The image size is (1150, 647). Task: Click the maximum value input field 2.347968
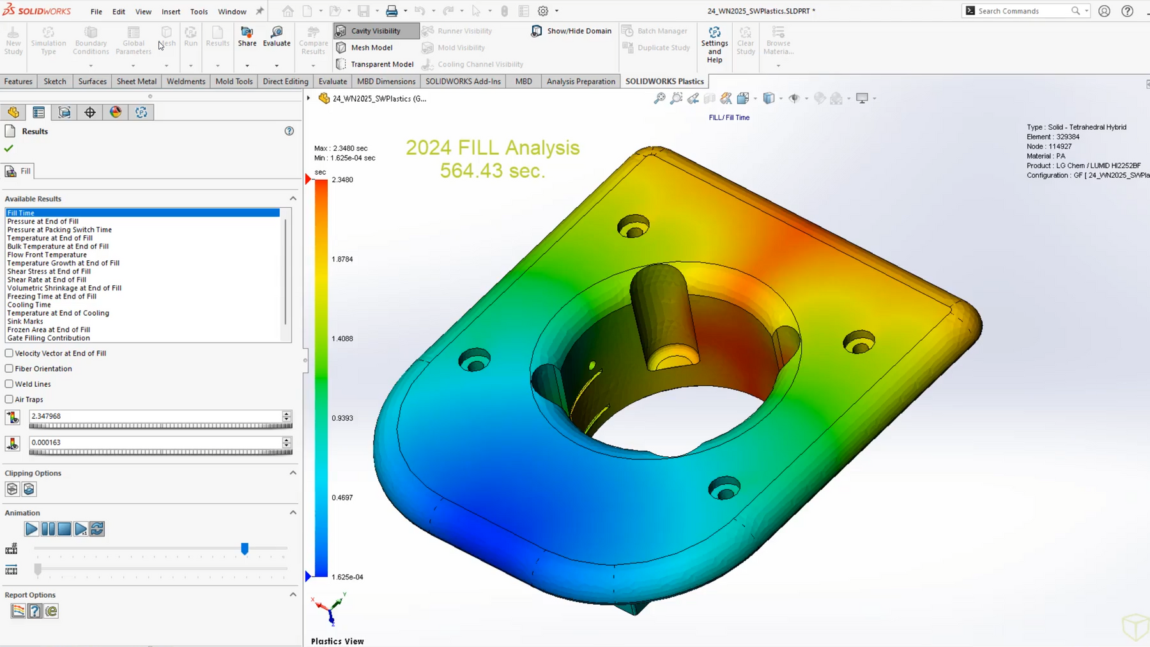[x=155, y=416]
